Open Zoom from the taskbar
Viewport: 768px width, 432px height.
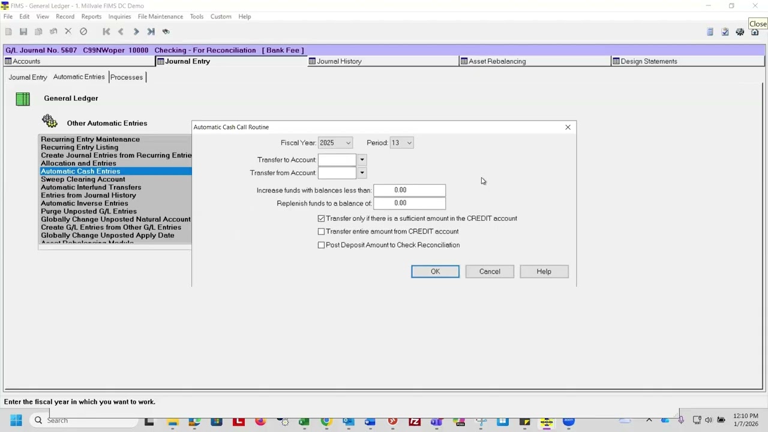coord(569,421)
